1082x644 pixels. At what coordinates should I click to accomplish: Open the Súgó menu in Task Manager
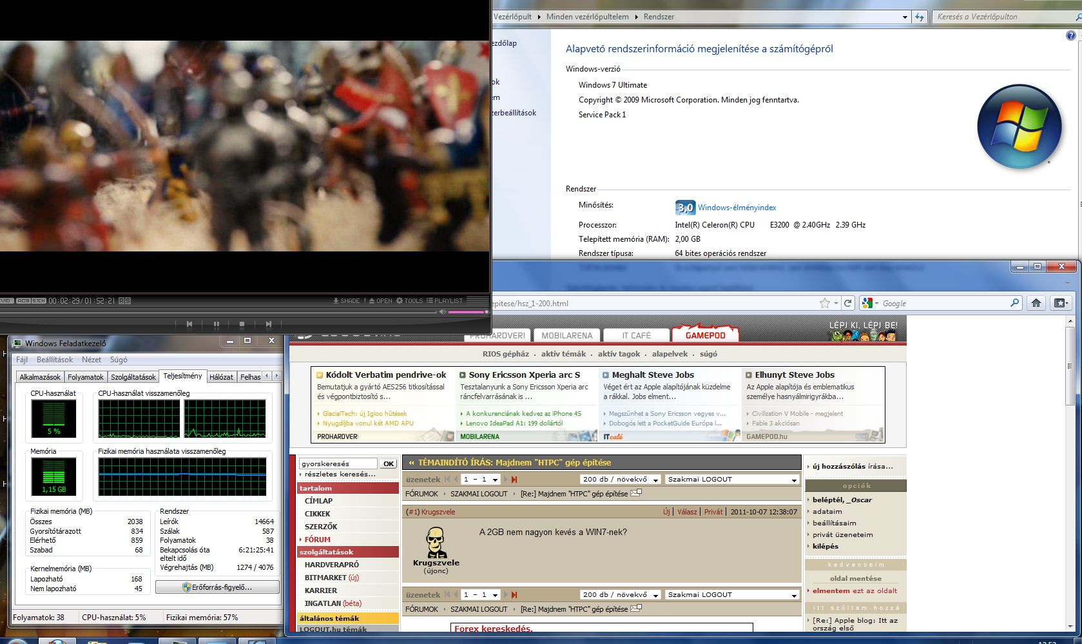click(119, 360)
